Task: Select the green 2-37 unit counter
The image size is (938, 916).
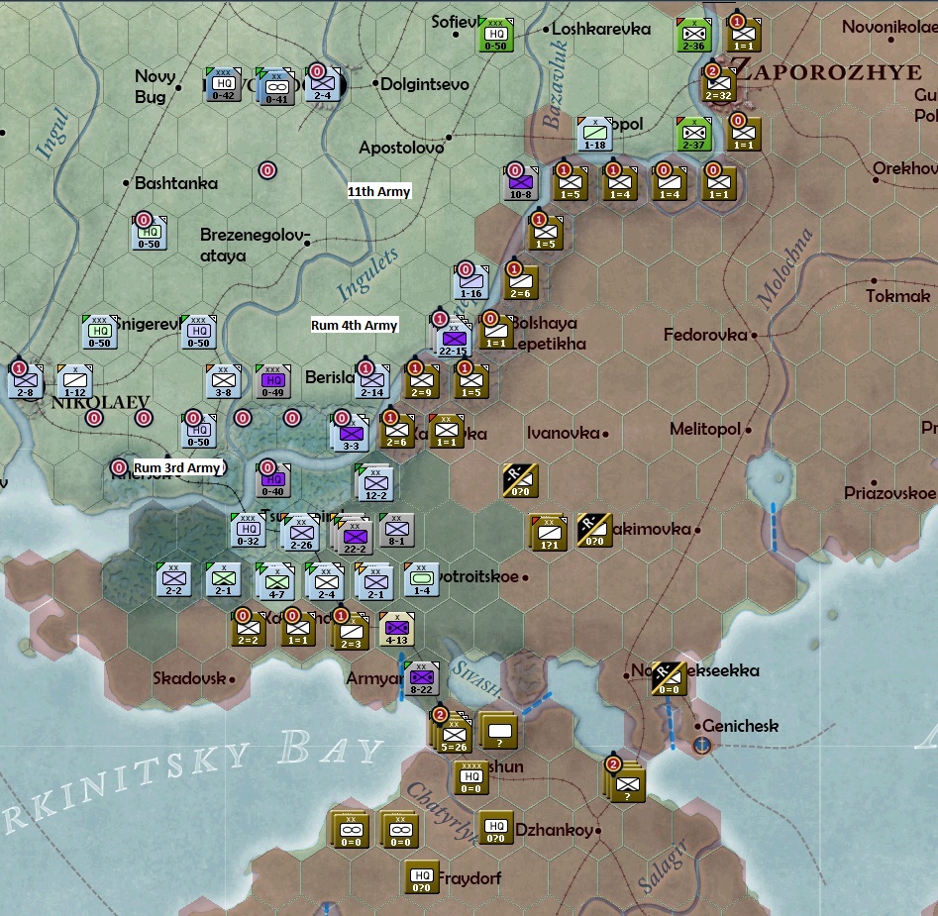Action: coord(694,134)
